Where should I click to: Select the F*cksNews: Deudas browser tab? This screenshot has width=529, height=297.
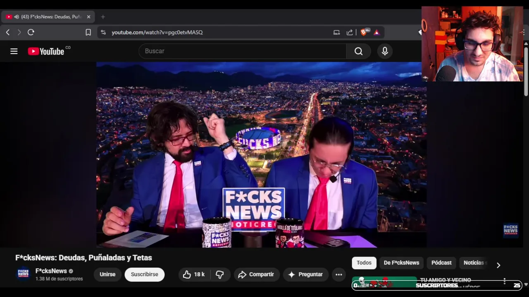pos(48,17)
